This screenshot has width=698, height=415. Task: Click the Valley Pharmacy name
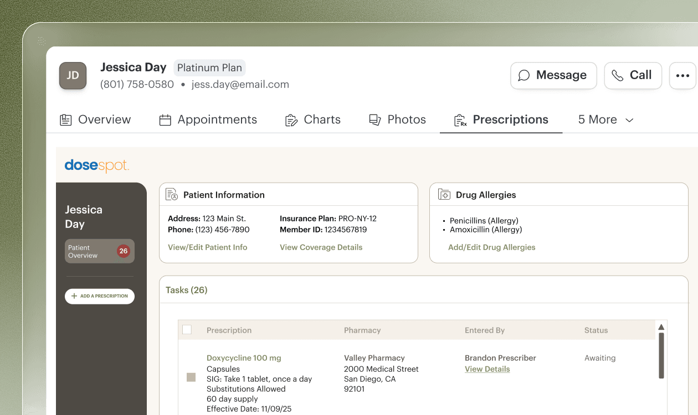[x=374, y=358]
